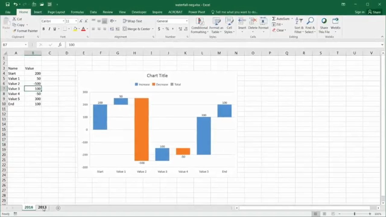This screenshot has height=217, width=386.
Task: Toggle Bold formatting
Action: coord(43,29)
